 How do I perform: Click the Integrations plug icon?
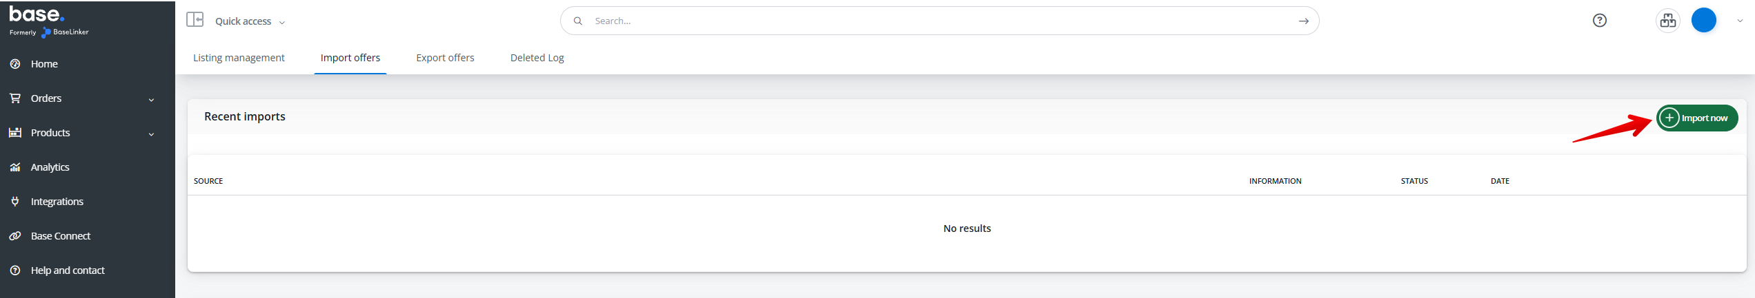point(15,202)
